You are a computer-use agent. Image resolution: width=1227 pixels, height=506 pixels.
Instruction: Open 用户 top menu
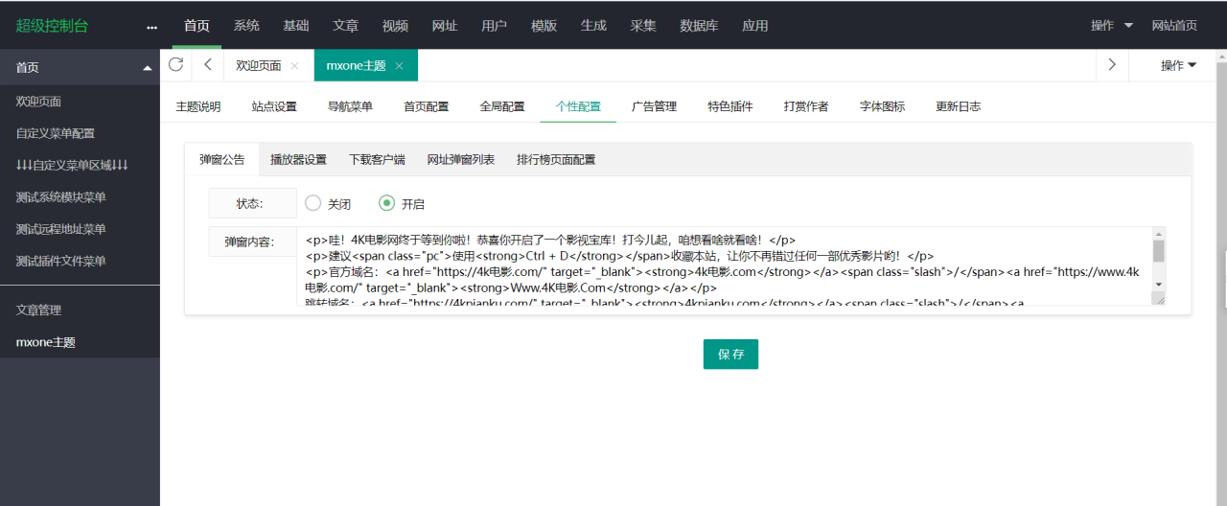[495, 26]
